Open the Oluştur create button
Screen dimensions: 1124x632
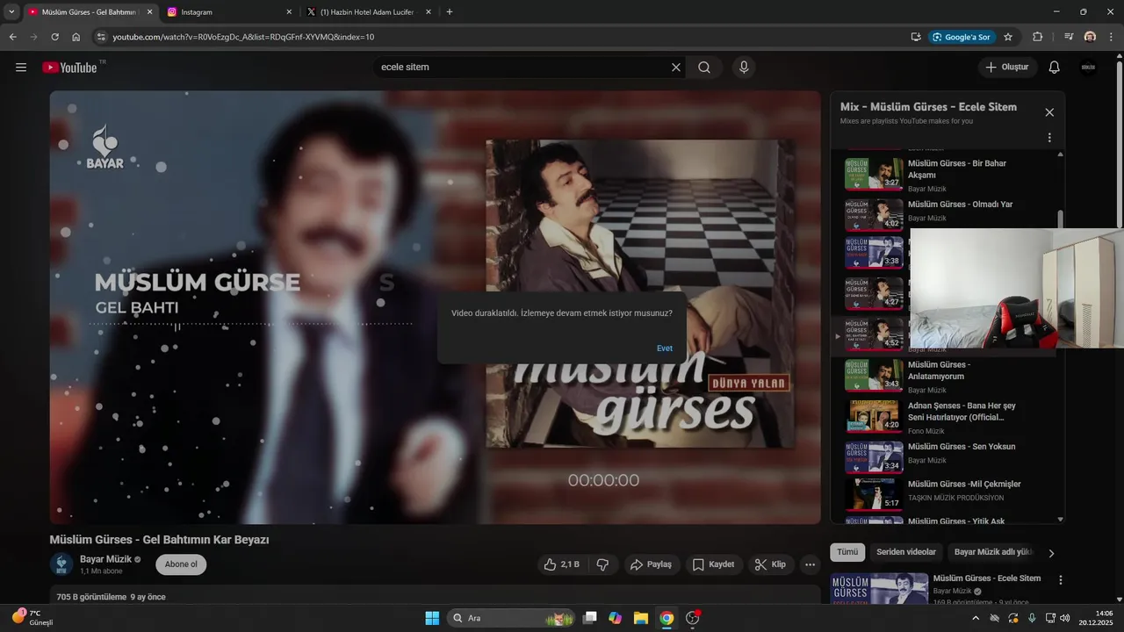click(x=1008, y=68)
